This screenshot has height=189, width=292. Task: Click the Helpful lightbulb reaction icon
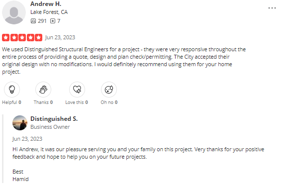(x=12, y=90)
